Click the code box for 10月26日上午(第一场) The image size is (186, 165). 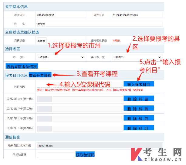click(x=45, y=99)
